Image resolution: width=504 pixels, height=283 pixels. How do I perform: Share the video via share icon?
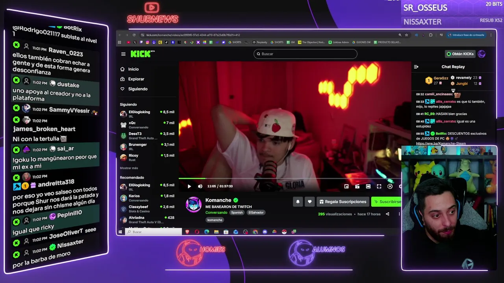click(387, 214)
